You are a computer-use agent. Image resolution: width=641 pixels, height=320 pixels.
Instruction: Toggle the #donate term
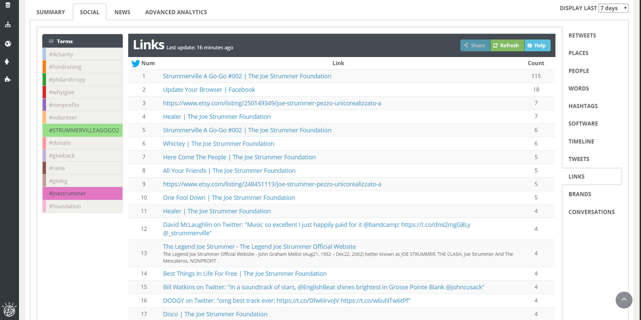(x=83, y=143)
